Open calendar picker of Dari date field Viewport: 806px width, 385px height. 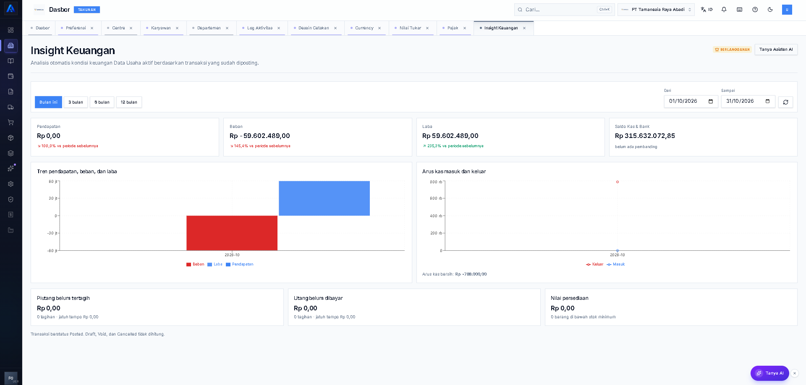(x=711, y=101)
